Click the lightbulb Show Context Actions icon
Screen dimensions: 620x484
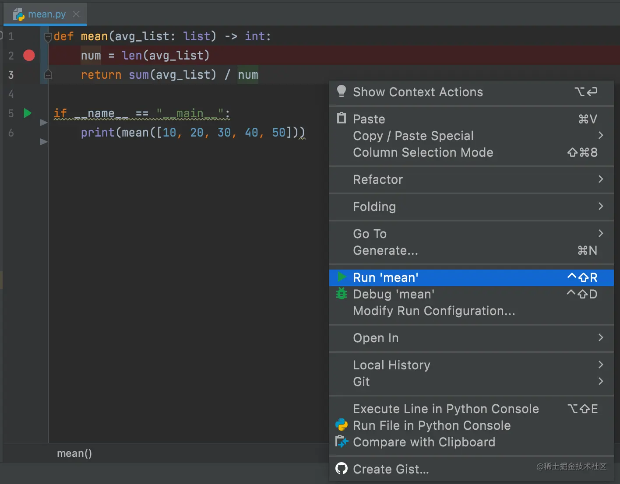click(x=342, y=91)
